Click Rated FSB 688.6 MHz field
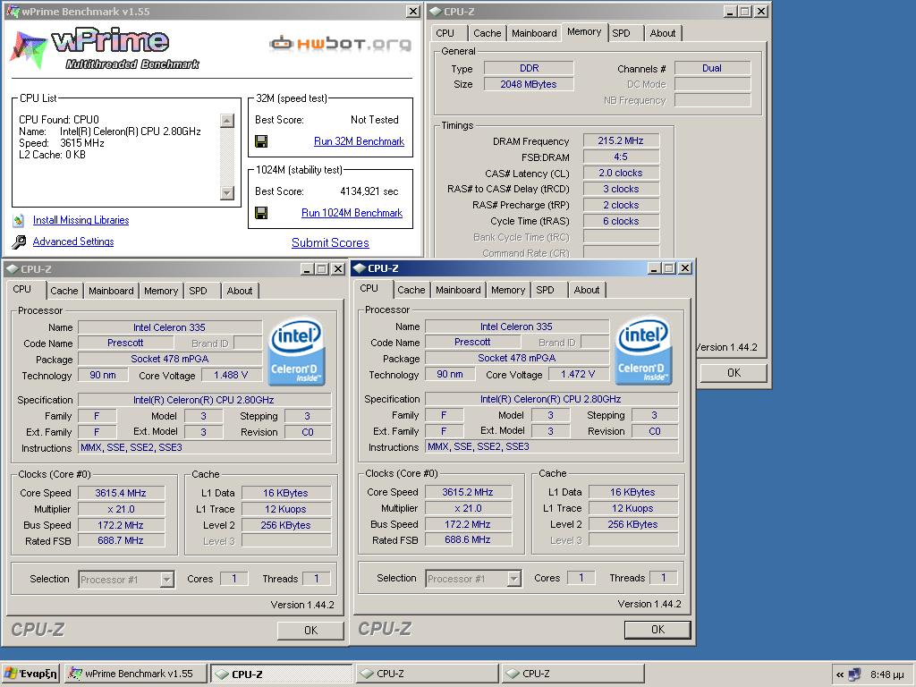 [468, 539]
